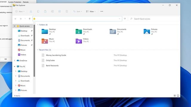Switch to details view in status bar
The image size is (191, 107).
tap(175, 96)
